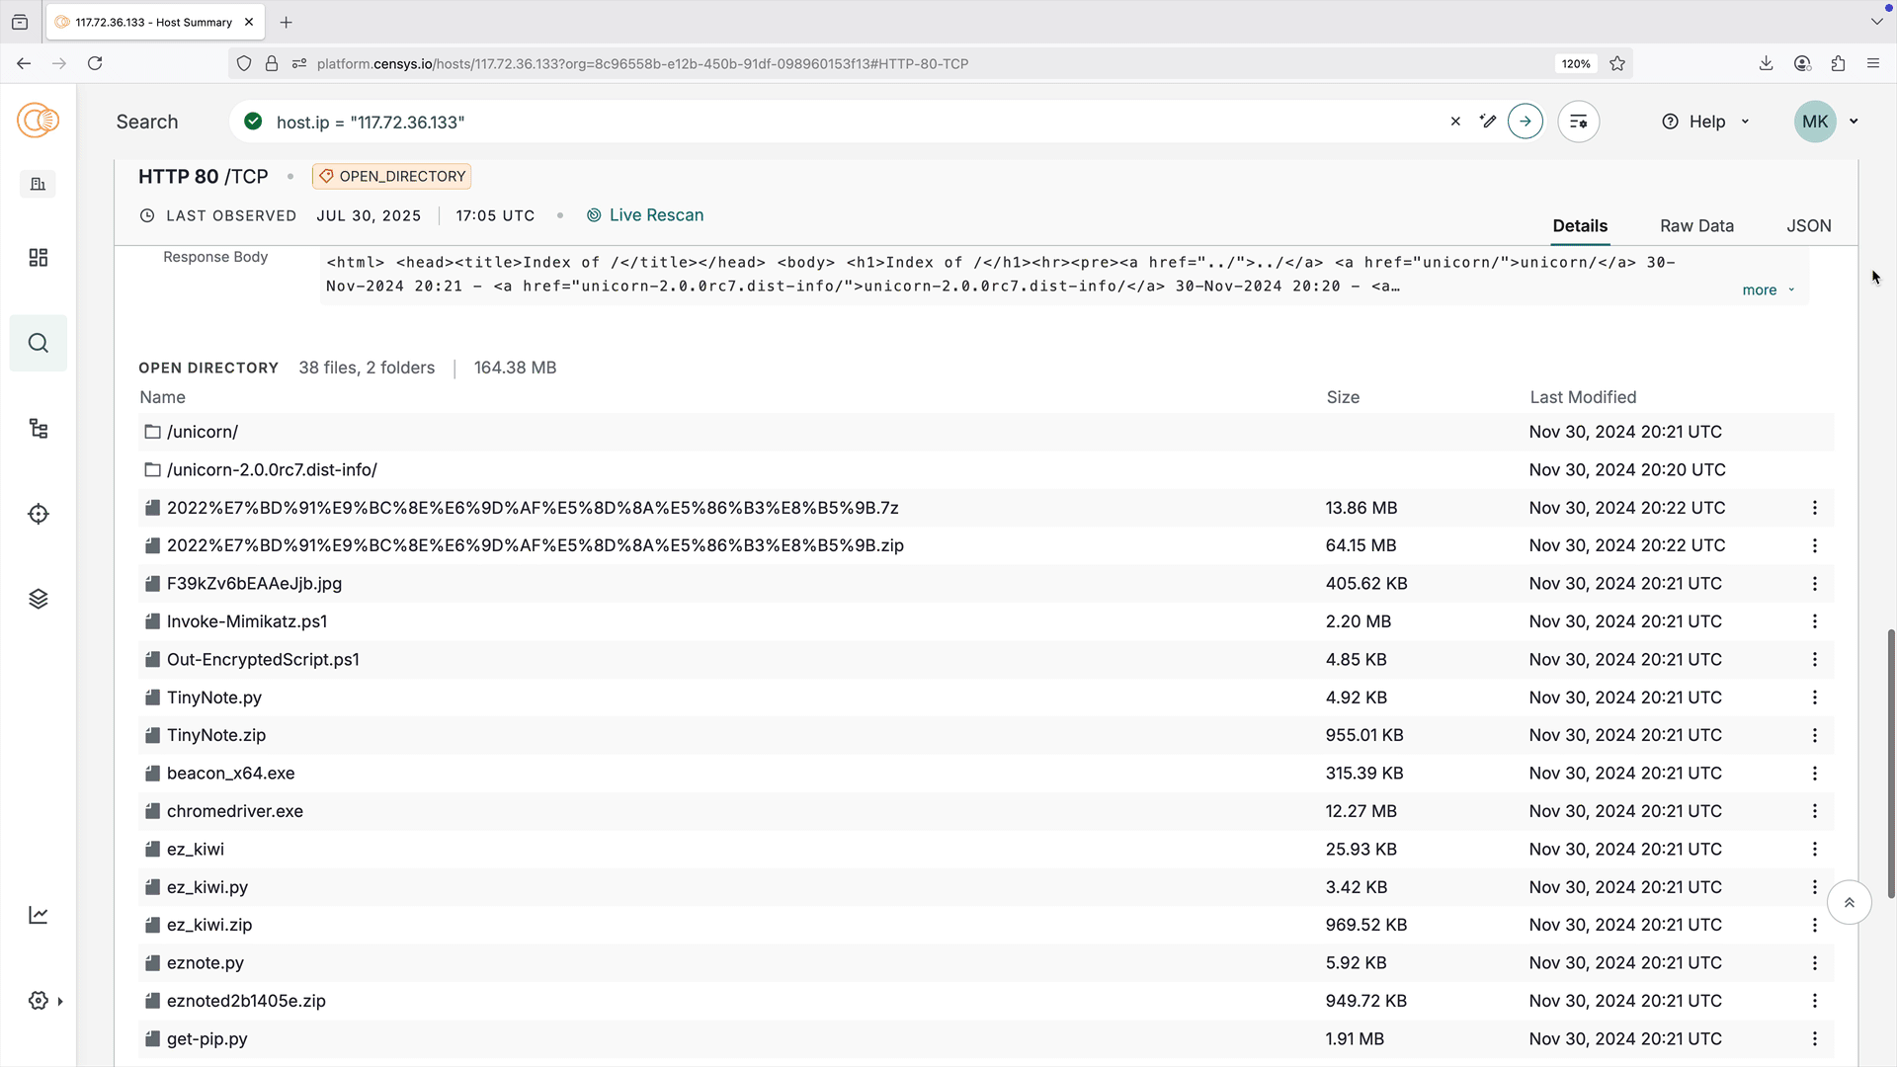Screen dimensions: 1897x1067
Task: Open the /unicorn/ folder
Action: (203, 432)
